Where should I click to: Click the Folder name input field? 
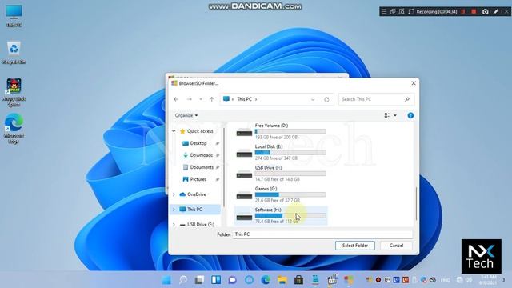[322, 234]
